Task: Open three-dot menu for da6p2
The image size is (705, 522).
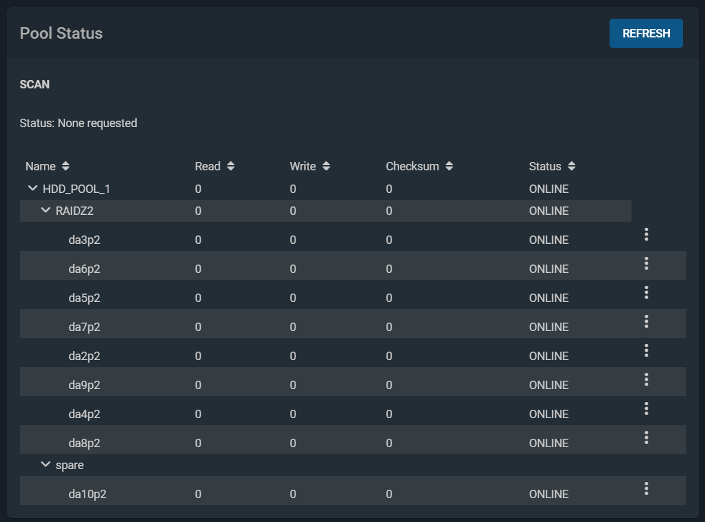Action: point(646,263)
